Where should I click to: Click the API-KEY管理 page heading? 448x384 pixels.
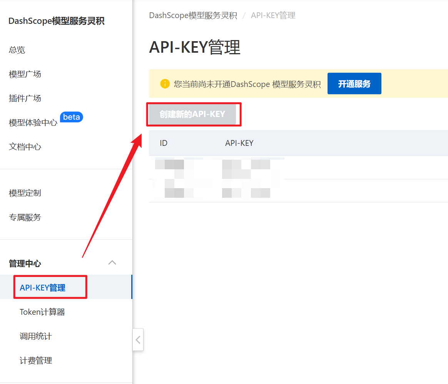[195, 47]
